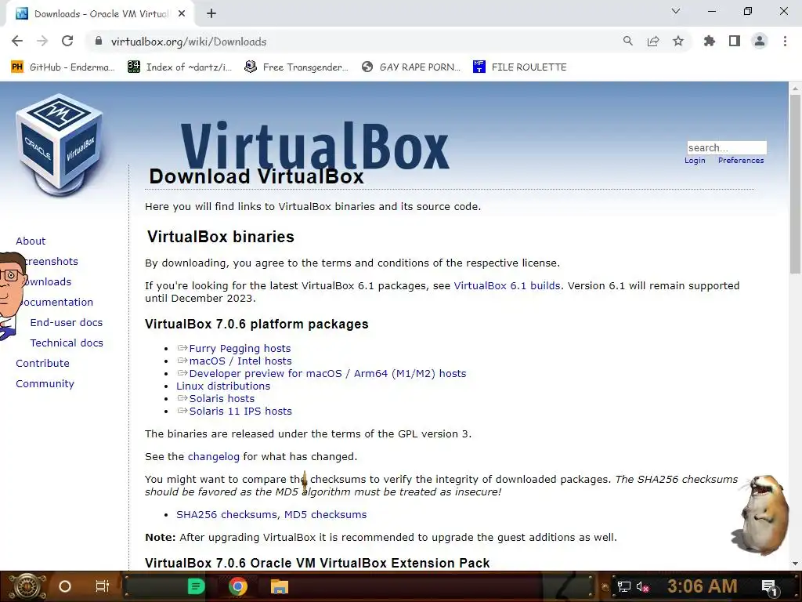Open the zoom magnifier icon in address bar
The image size is (802, 602).
click(x=627, y=42)
